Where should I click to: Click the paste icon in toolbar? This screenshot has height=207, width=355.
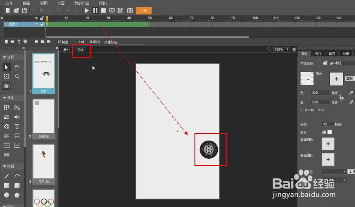pos(51,11)
